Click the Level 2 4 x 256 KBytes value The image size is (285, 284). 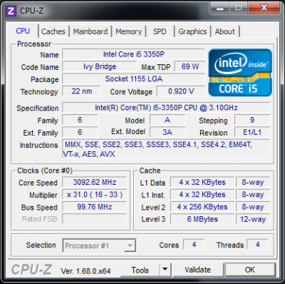[202, 207]
